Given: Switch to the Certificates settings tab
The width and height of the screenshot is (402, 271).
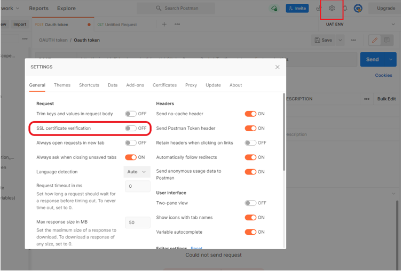Looking at the screenshot, I should tap(164, 85).
